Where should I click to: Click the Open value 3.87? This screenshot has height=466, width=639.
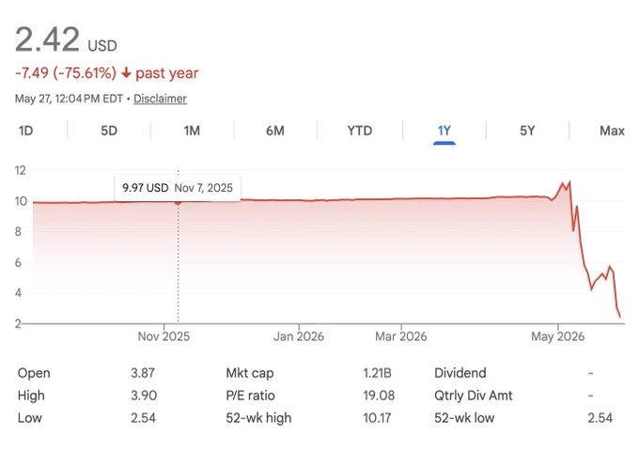pyautogui.click(x=143, y=373)
